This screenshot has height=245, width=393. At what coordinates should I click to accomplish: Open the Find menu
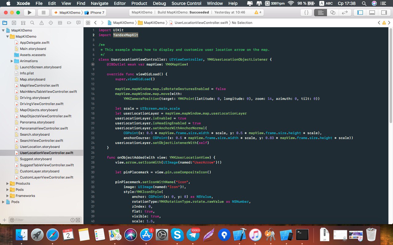tap(81, 3)
